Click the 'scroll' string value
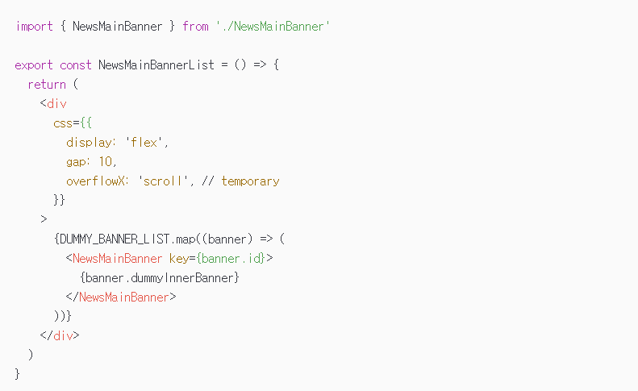Screen dimensions: 638x391 click(x=163, y=181)
